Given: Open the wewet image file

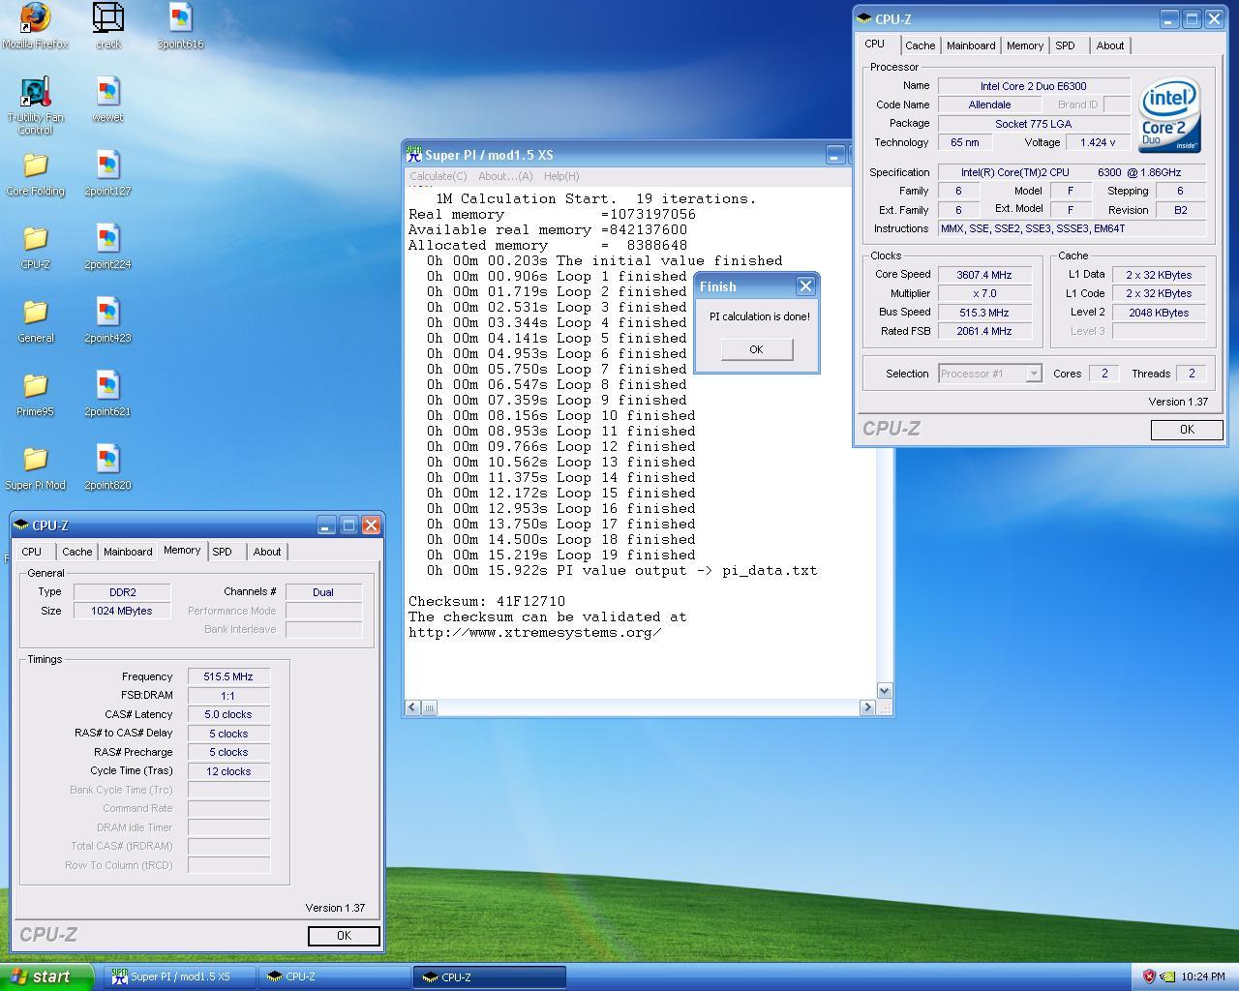Looking at the screenshot, I should (108, 100).
